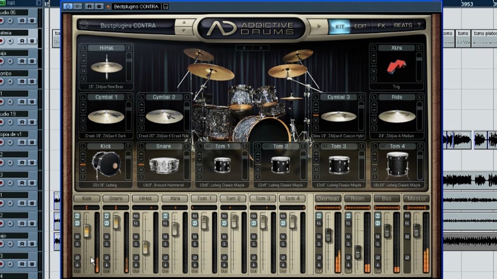The width and height of the screenshot is (497, 279).
Task: Enable Read automation in plugin window header
Action: click(x=90, y=7)
